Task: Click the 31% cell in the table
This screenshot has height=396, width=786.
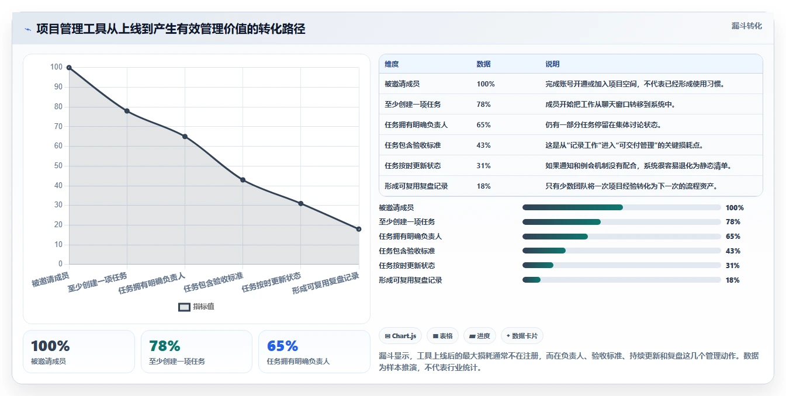Action: [483, 166]
